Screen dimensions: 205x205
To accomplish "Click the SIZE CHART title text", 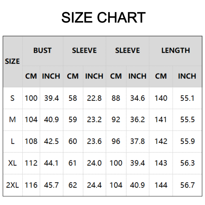I will 103,17.
